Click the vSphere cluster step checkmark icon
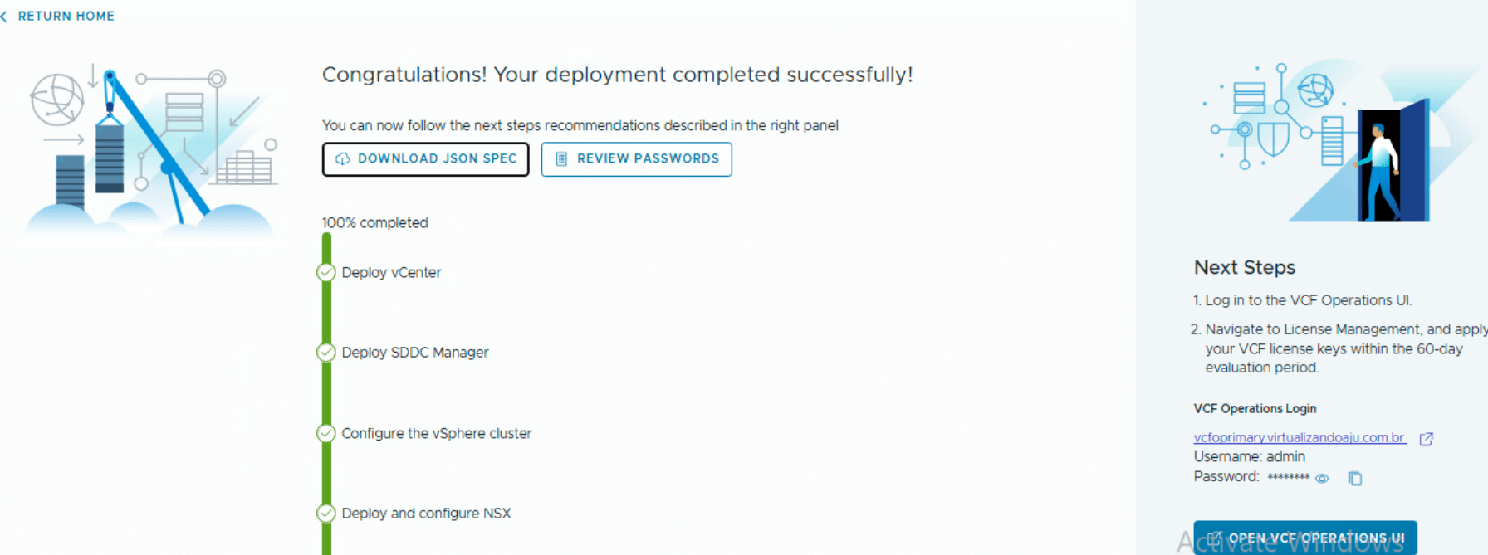This screenshot has width=1488, height=555. (x=326, y=434)
